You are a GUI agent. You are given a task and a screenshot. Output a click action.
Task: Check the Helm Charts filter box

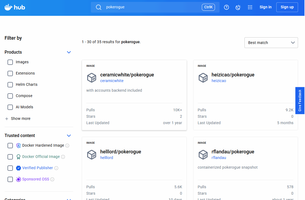[x=10, y=85]
